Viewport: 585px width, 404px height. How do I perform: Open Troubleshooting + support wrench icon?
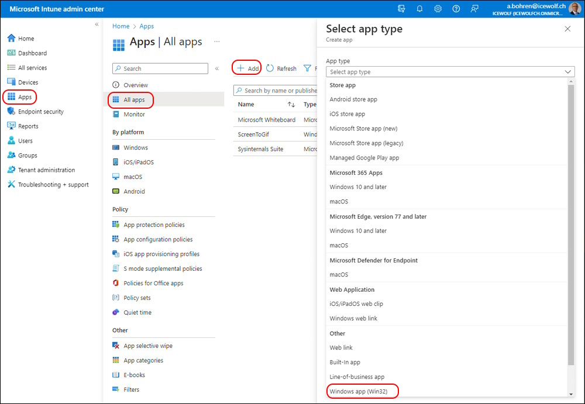[11, 184]
